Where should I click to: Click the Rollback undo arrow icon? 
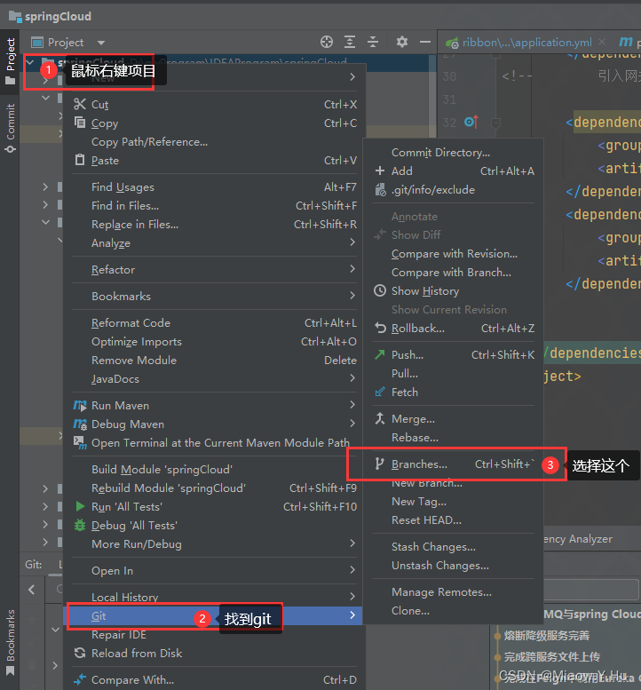pyautogui.click(x=380, y=328)
